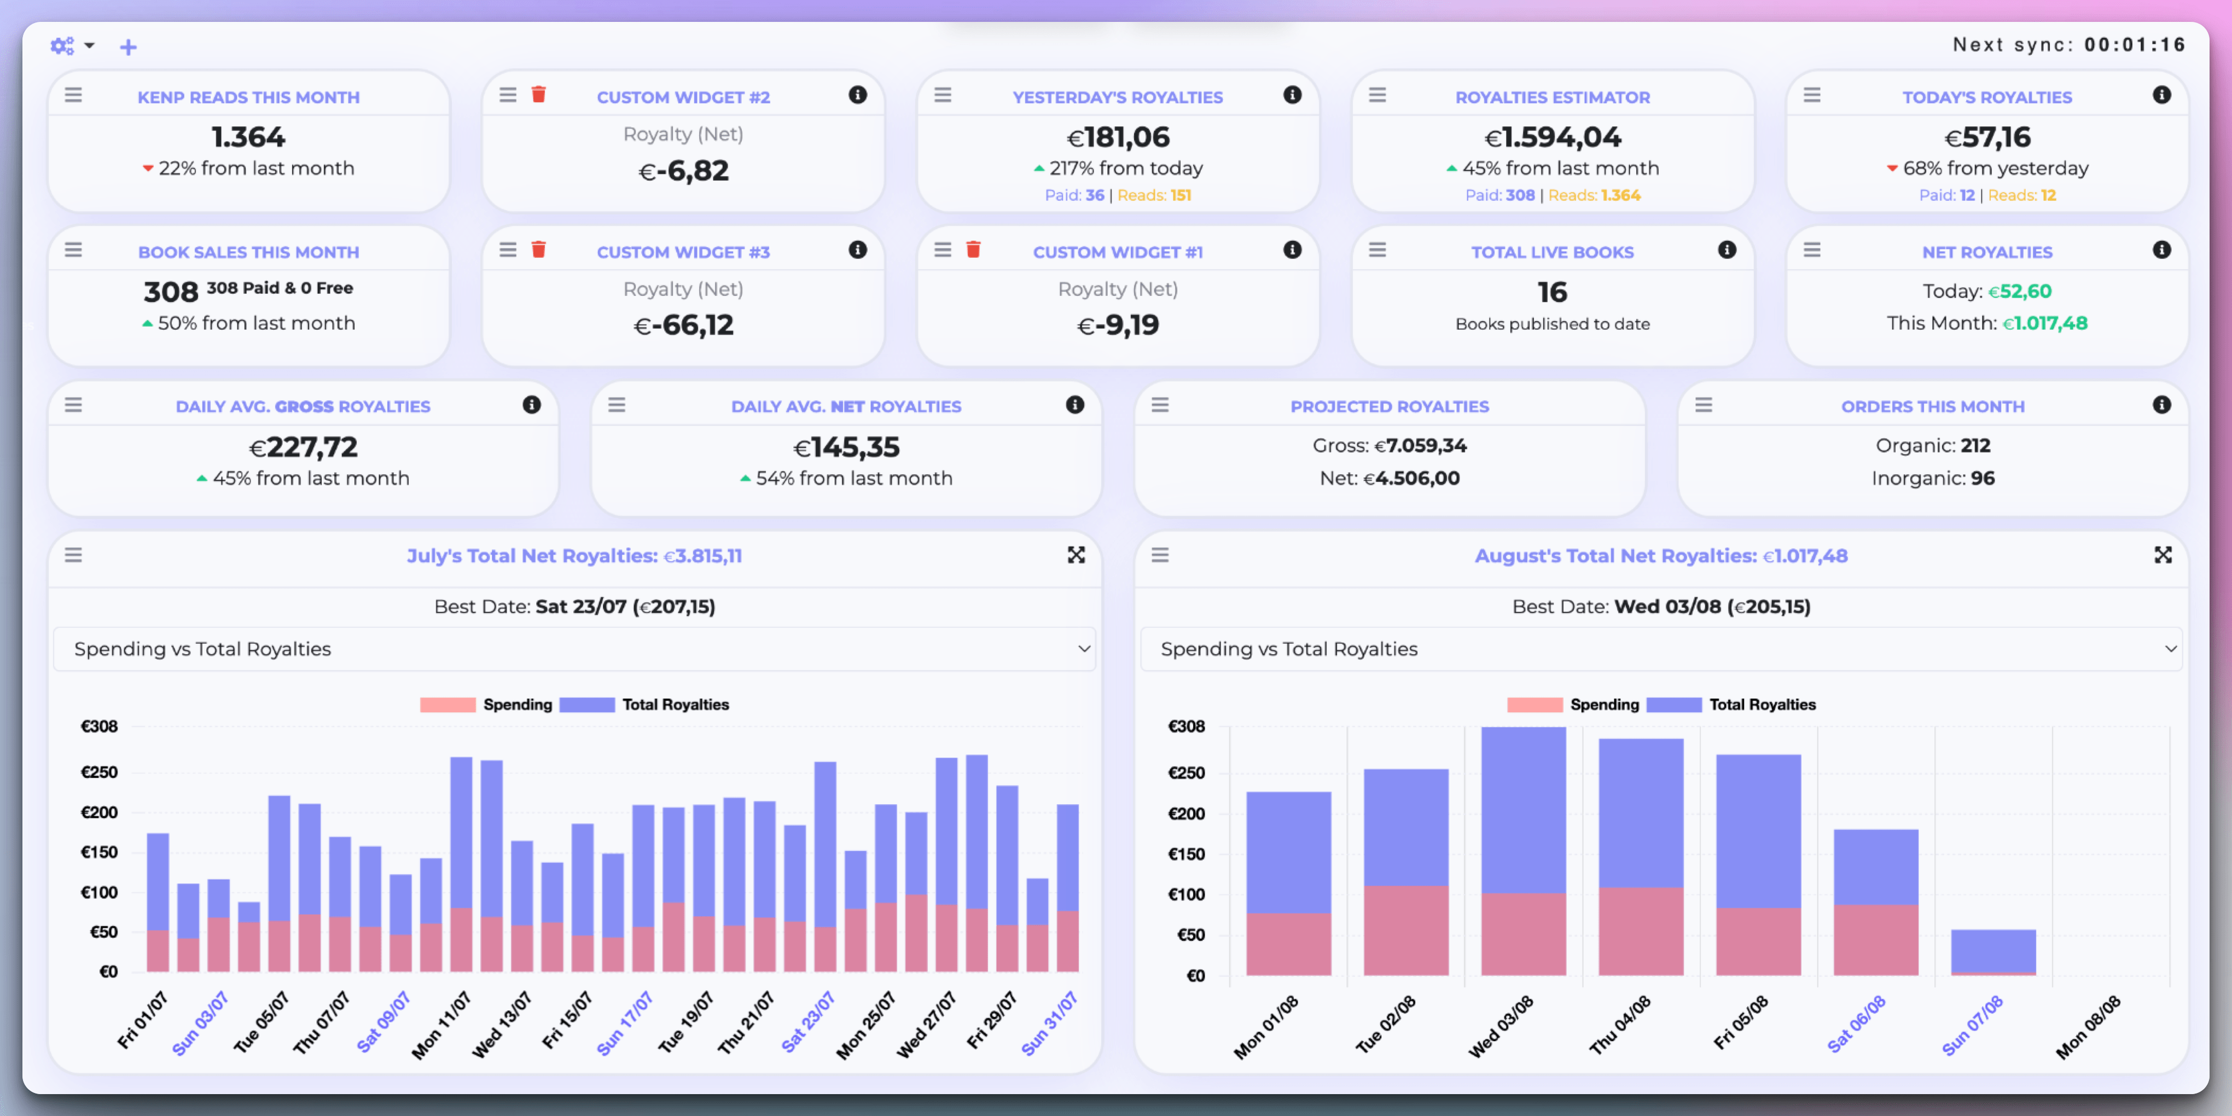The width and height of the screenshot is (2232, 1116).
Task: Show info for Total Live Books widget
Action: coord(1727,249)
